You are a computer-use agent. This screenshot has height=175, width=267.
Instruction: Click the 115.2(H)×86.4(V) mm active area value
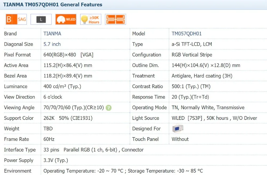pyautogui.click(x=68, y=65)
